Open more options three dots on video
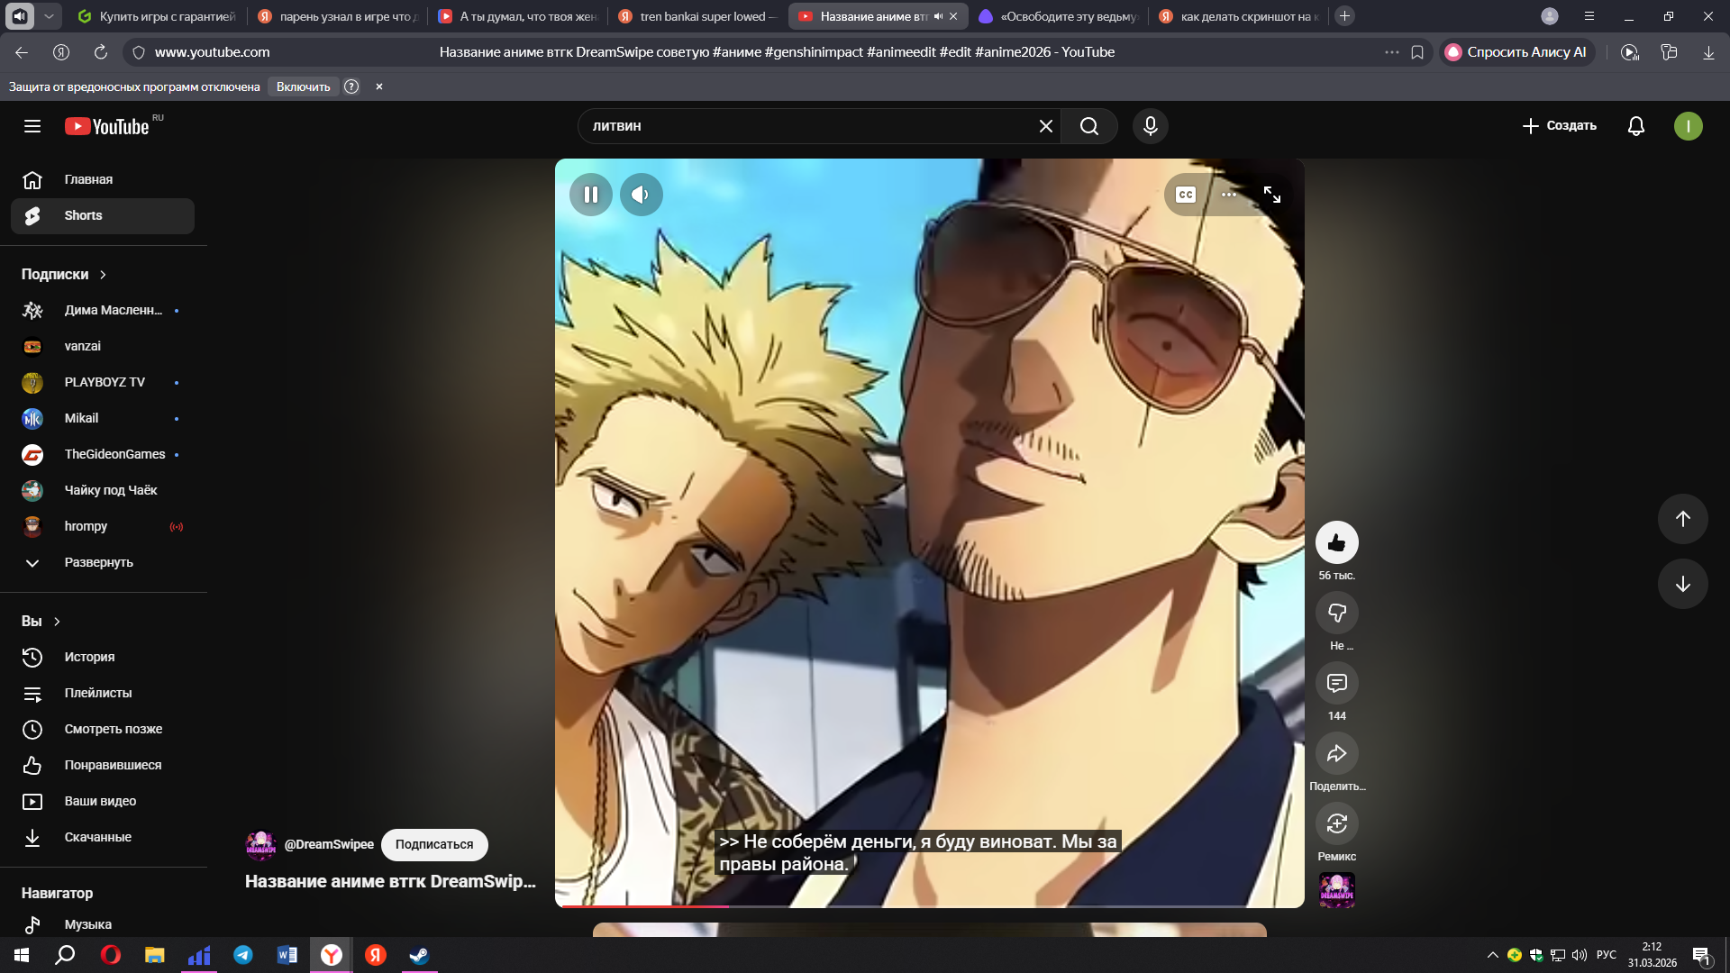The height and width of the screenshot is (973, 1730). click(x=1228, y=195)
